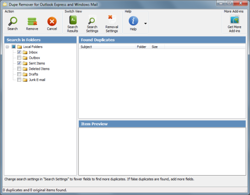Maximize the Dupe Remover window
The height and width of the screenshot is (195, 250).
pos(229,3)
